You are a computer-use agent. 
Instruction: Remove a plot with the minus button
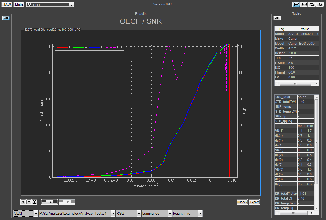coord(29,202)
